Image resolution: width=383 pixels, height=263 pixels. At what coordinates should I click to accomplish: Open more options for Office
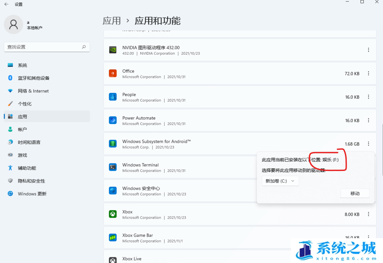click(x=368, y=73)
